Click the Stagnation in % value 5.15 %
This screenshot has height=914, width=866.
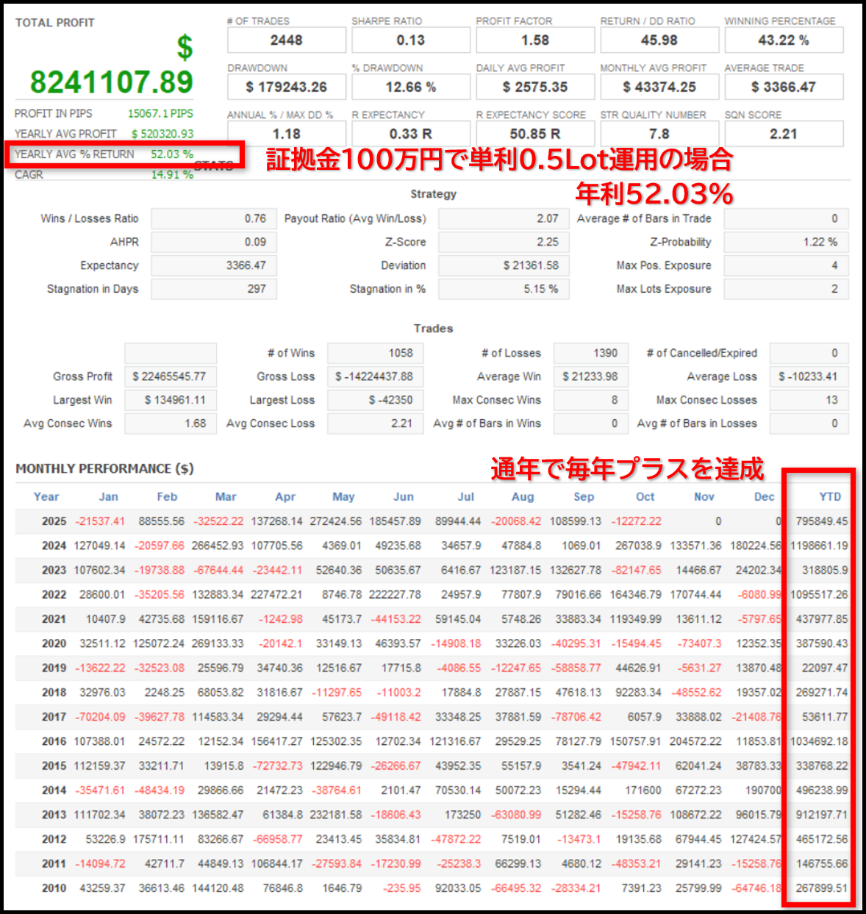504,289
